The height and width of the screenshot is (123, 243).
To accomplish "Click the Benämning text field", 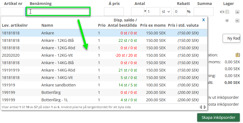I will (58, 12).
